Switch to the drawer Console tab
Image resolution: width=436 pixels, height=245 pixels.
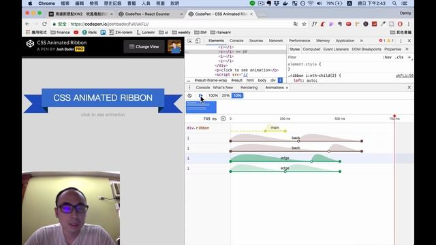(x=203, y=88)
